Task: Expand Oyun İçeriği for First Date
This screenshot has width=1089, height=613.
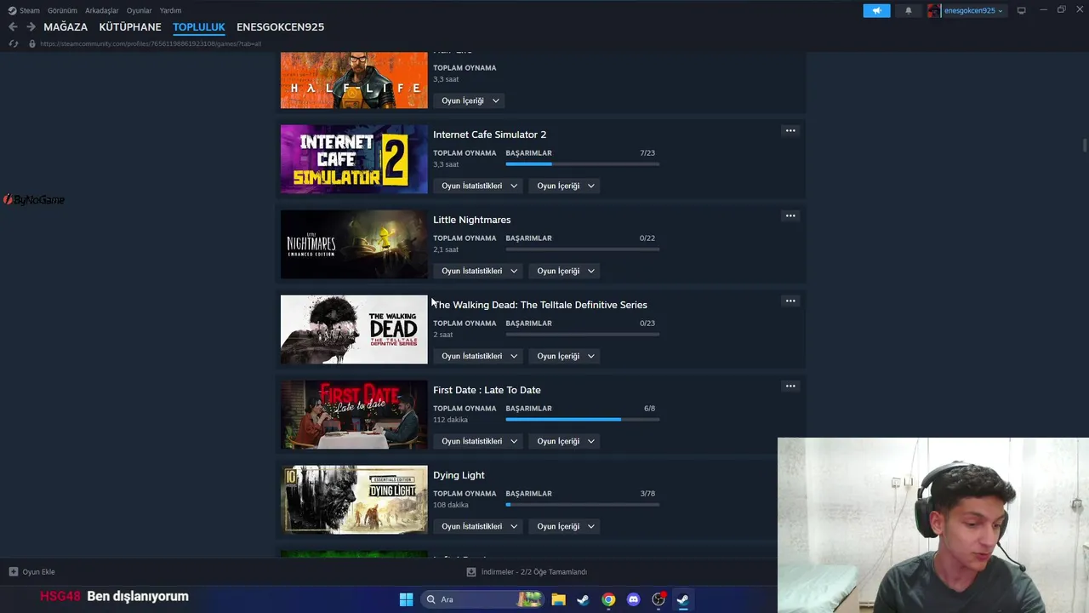Action: click(x=566, y=441)
